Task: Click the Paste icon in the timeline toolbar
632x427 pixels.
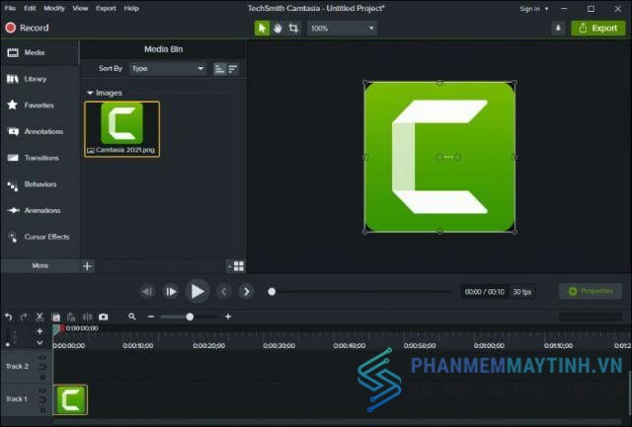Action: tap(71, 318)
